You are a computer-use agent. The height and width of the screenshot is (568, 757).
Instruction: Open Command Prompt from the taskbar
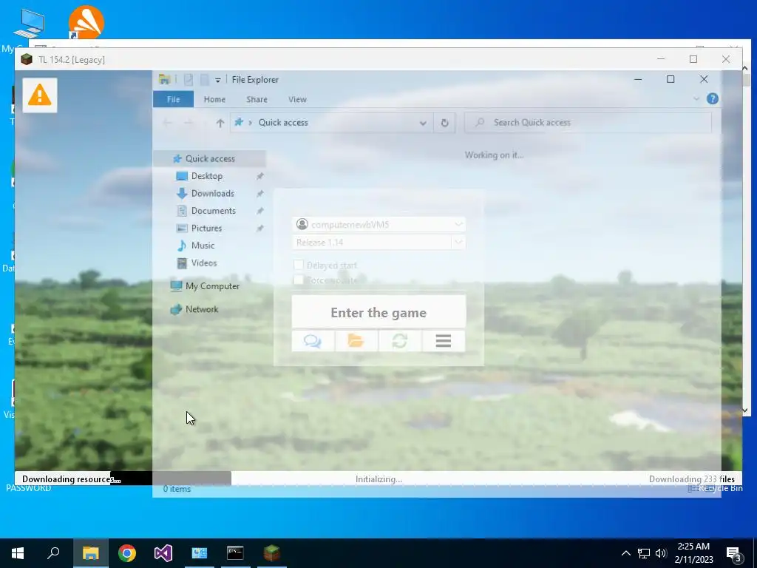point(235,553)
